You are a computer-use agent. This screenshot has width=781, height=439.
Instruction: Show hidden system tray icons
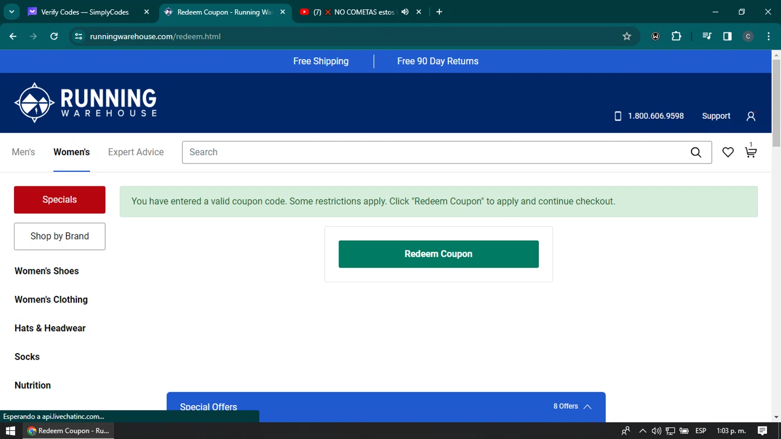click(643, 431)
